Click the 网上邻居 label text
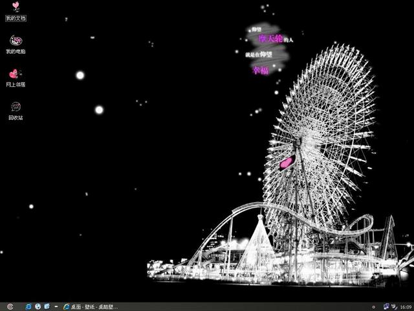The image size is (414, 311). point(16,85)
